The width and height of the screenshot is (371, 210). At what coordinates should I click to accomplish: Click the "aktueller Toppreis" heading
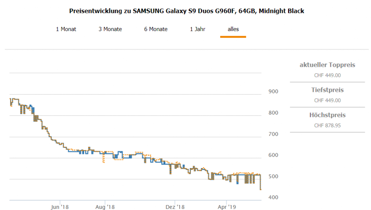coord(327,65)
